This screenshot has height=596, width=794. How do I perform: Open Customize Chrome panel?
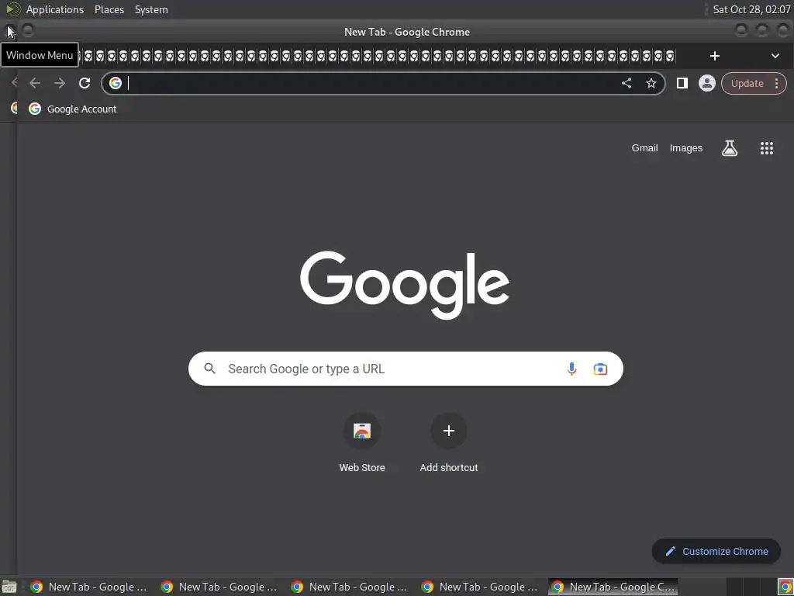tap(716, 551)
